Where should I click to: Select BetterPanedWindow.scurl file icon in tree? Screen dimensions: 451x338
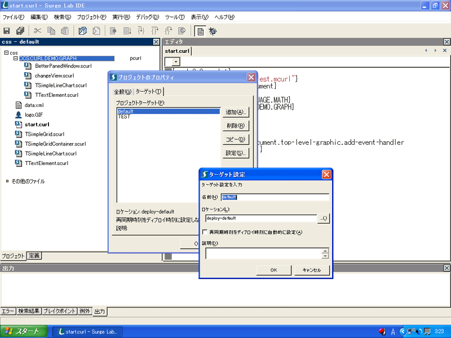pyautogui.click(x=28, y=66)
